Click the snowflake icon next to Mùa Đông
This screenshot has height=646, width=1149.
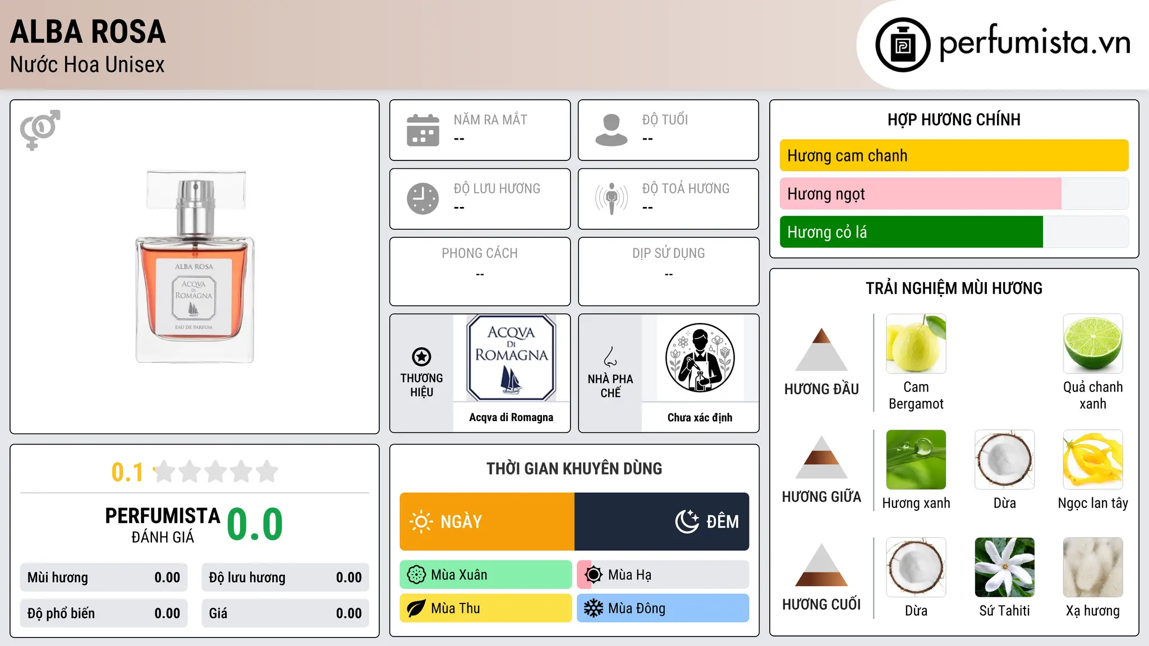pos(593,608)
